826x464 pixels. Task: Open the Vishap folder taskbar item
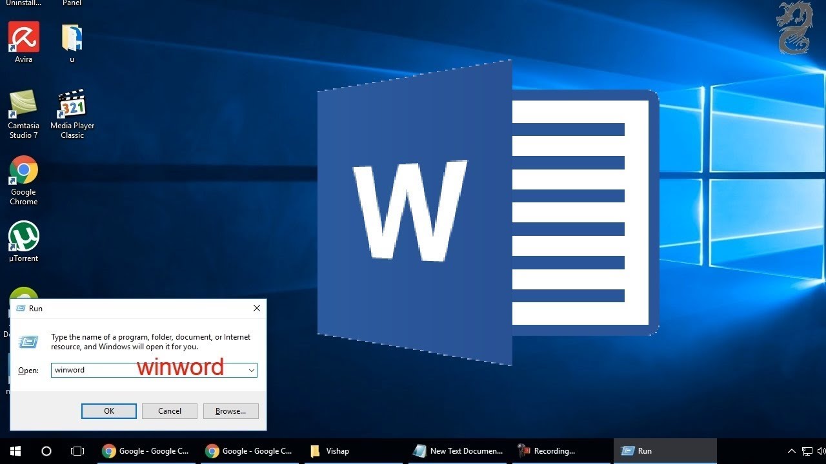(x=352, y=451)
